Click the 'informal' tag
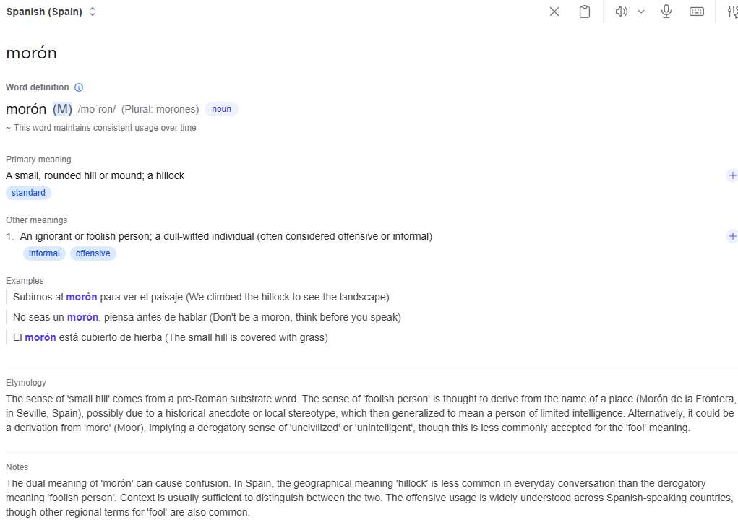This screenshot has height=525, width=738. [44, 253]
